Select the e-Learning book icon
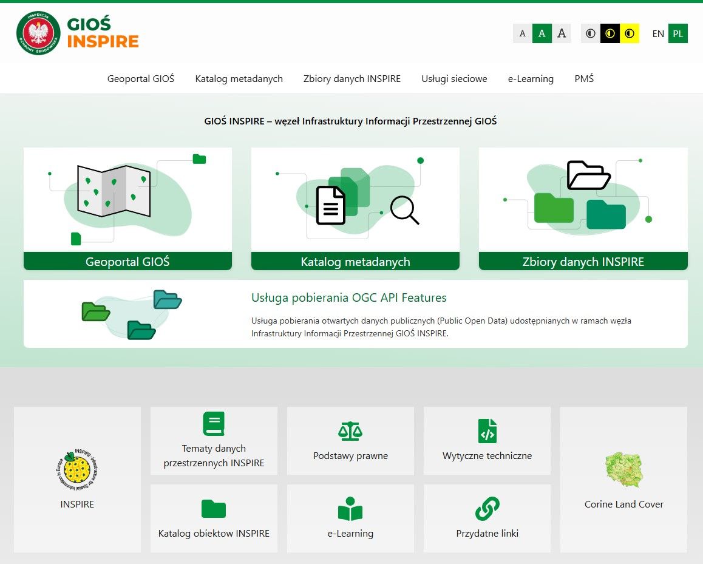 point(350,509)
